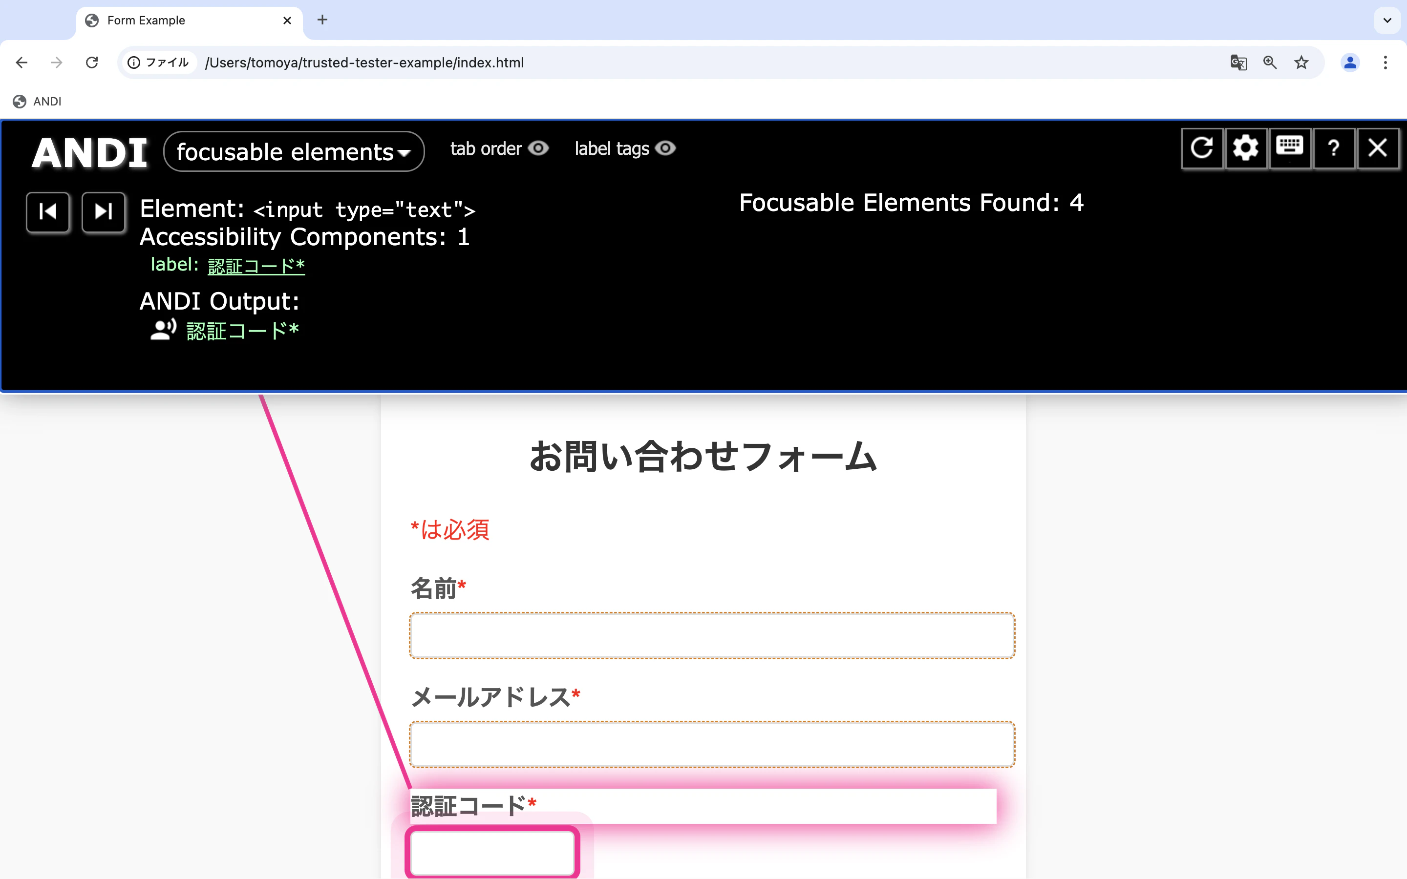Go to the previous focusable element
This screenshot has height=879, width=1407.
[x=48, y=212]
